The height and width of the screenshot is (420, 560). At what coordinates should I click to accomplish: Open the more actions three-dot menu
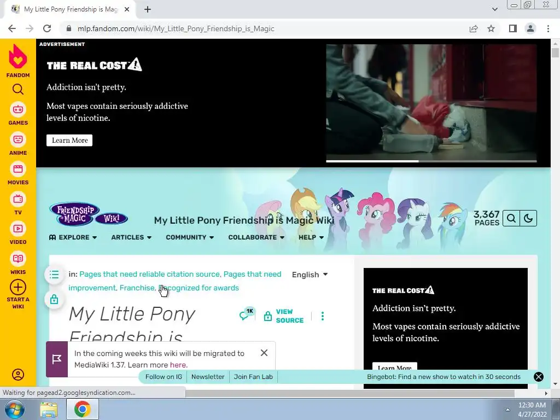point(323,316)
